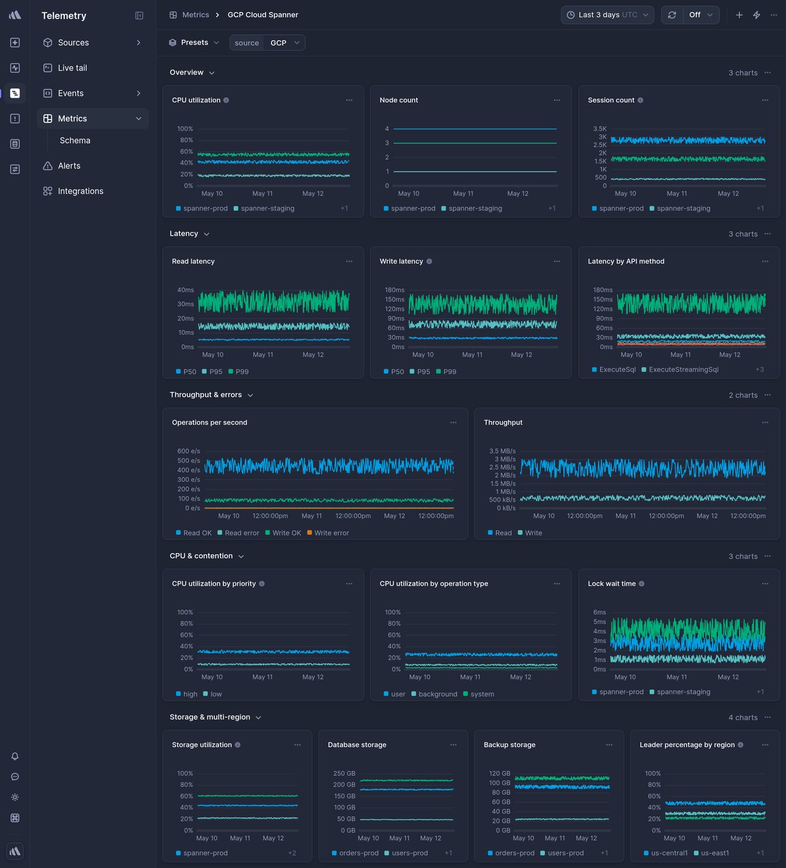Viewport: 786px width, 868px height.
Task: Open Lock wait time chart options menu
Action: (765, 584)
